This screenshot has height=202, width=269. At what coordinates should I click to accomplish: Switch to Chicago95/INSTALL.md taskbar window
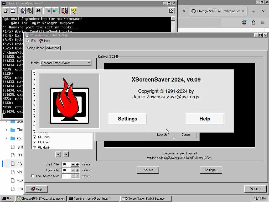(41, 198)
